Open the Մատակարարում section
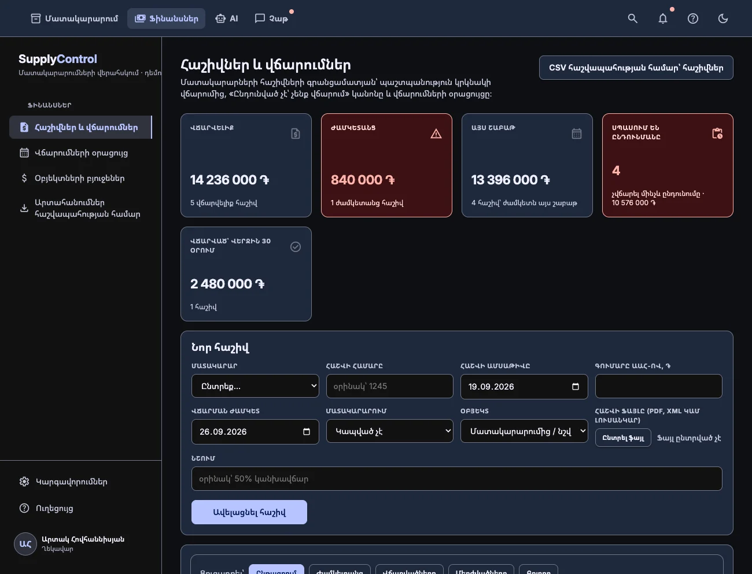The width and height of the screenshot is (752, 574). click(x=74, y=18)
